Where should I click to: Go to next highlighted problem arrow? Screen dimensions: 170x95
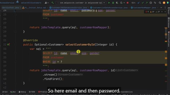click(x=165, y=12)
